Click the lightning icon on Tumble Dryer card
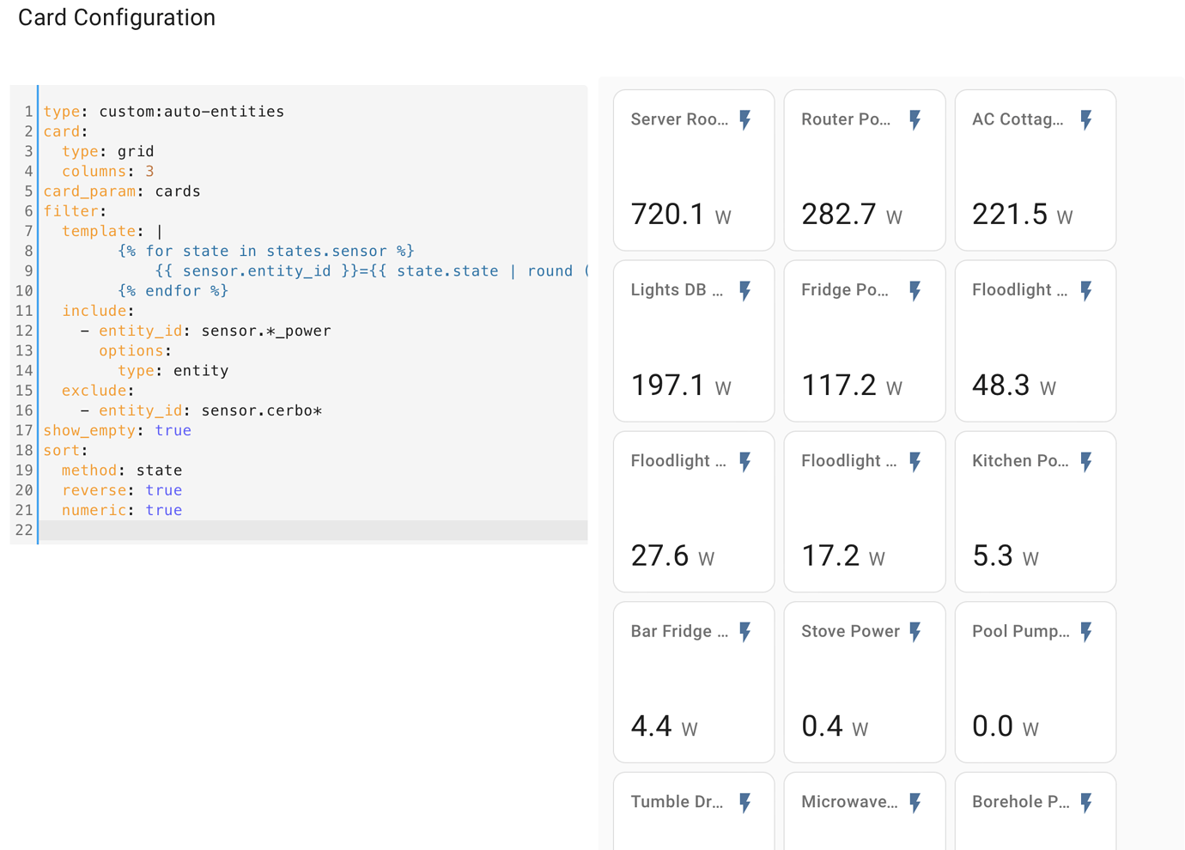Viewport: 1185px width, 850px height. click(744, 802)
